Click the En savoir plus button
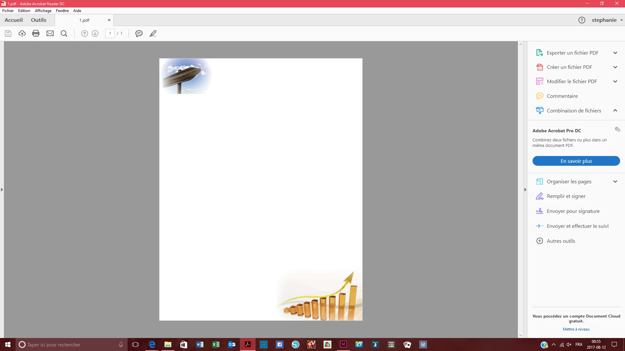 tap(576, 161)
